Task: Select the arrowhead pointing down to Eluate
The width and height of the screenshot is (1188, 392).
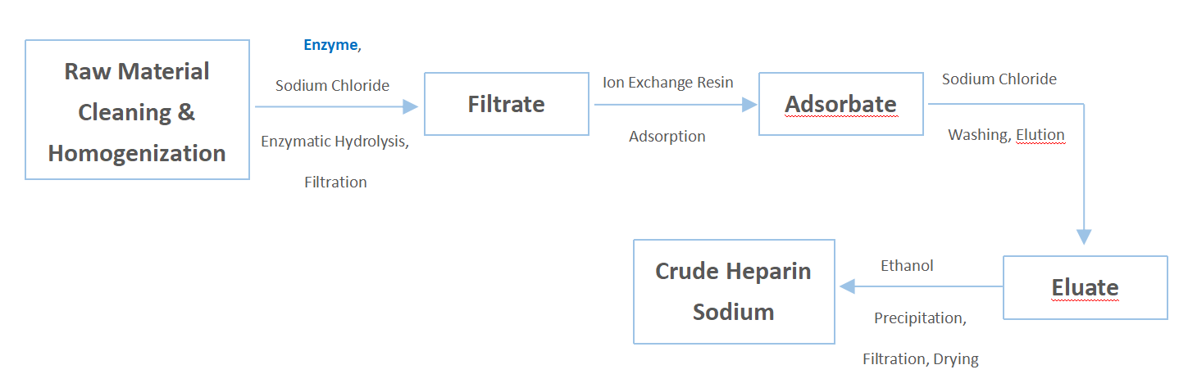Action: click(1084, 235)
